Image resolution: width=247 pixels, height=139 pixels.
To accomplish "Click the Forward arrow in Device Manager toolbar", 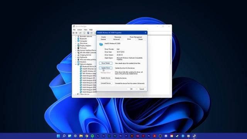I will (76, 33).
